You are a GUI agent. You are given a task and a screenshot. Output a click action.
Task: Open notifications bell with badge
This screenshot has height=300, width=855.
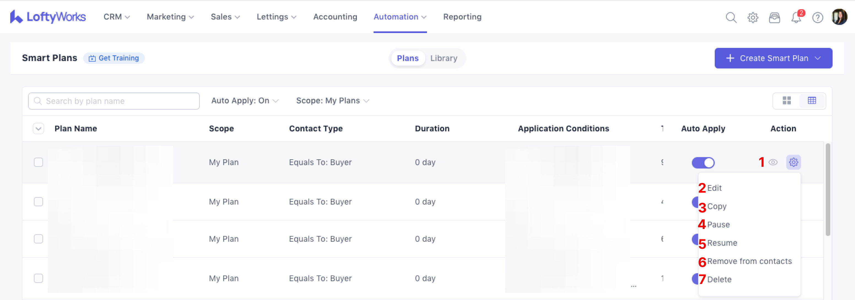click(796, 17)
